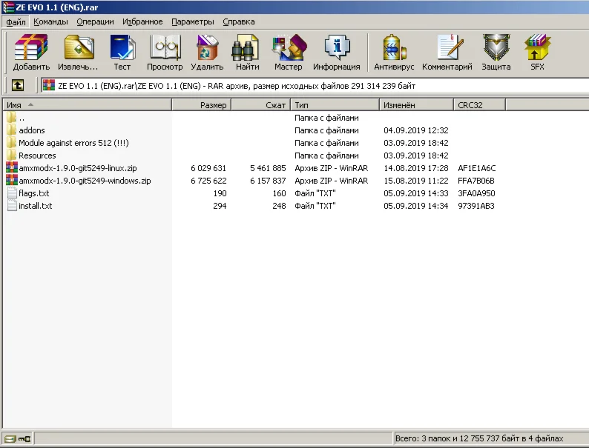The height and width of the screenshot is (448, 589).
Task: Launch the Найти (Find) binoculars tool
Action: (x=247, y=53)
